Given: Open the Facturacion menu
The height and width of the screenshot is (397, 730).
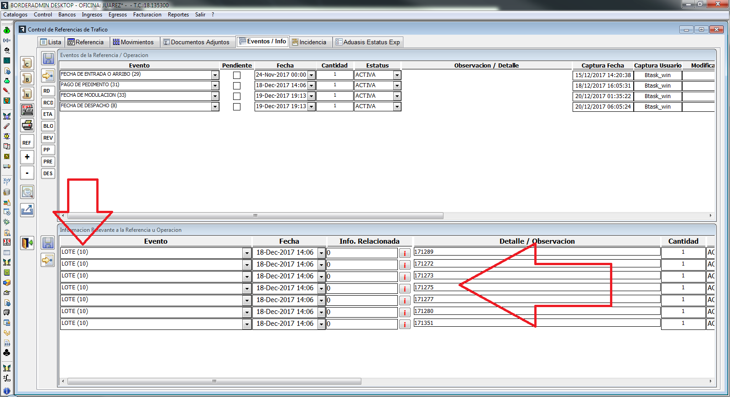Looking at the screenshot, I should tap(147, 15).
